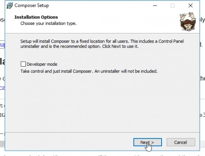Close the Composer Setup dialog

tap(191, 6)
